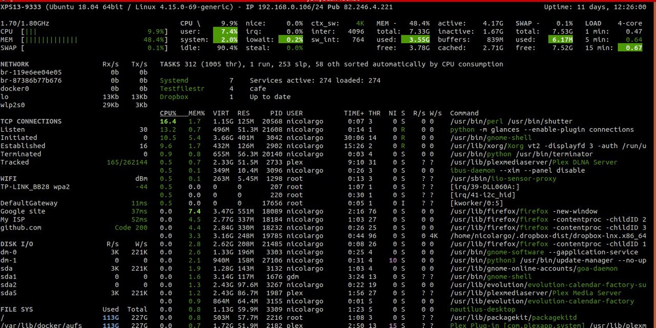Select the Google site latency row

tap(74, 212)
